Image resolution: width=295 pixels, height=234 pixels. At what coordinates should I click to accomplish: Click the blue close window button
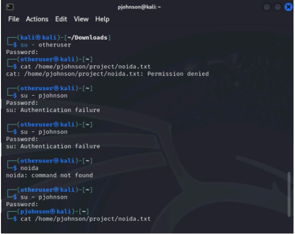point(288,7)
